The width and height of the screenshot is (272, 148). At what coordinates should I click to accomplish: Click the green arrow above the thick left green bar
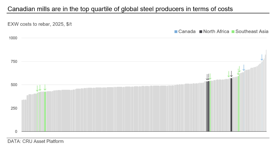[x=45, y=87]
